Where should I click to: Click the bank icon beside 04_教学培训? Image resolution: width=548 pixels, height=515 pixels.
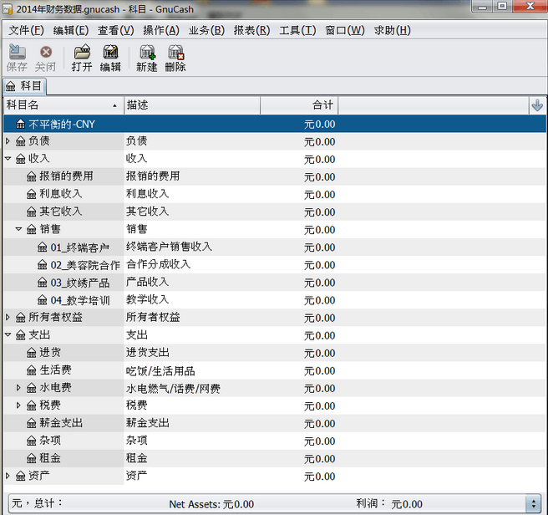tap(43, 300)
